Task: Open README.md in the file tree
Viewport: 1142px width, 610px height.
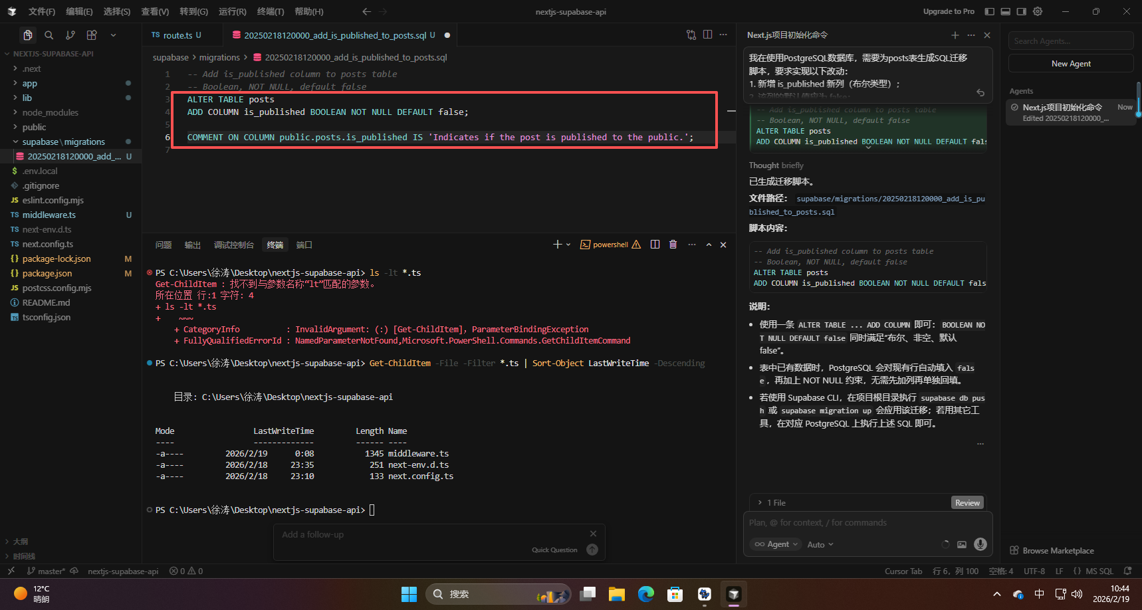Action: (46, 302)
